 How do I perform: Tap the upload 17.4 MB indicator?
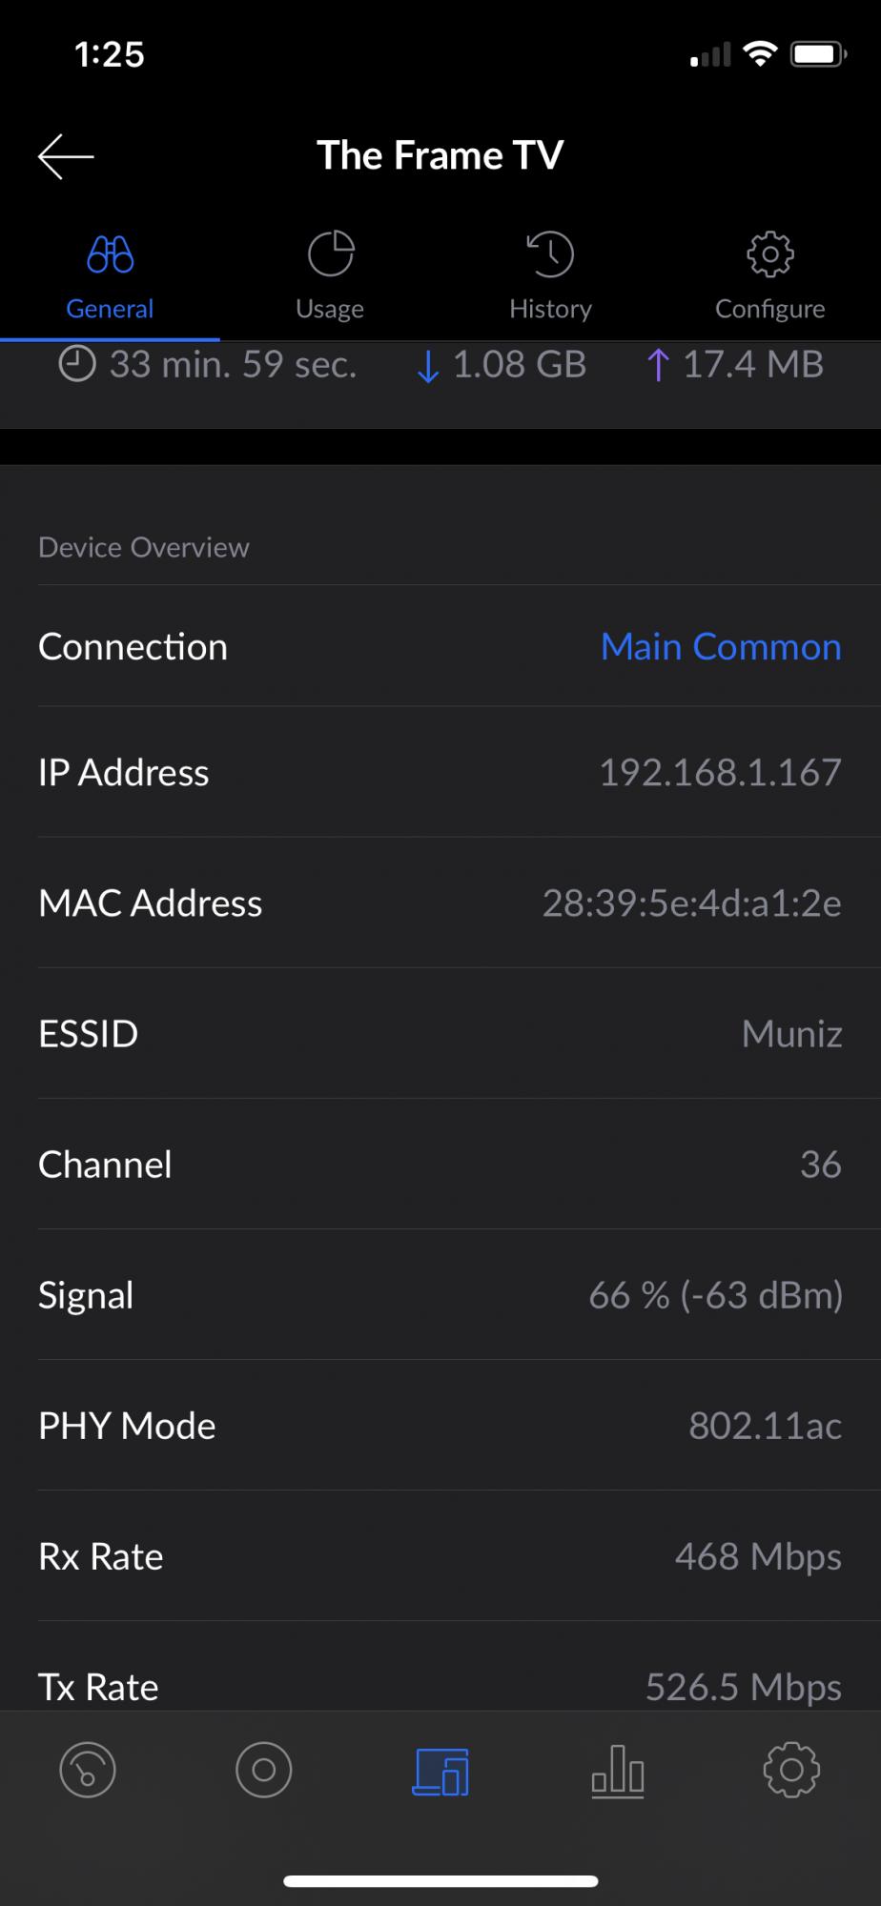(735, 365)
